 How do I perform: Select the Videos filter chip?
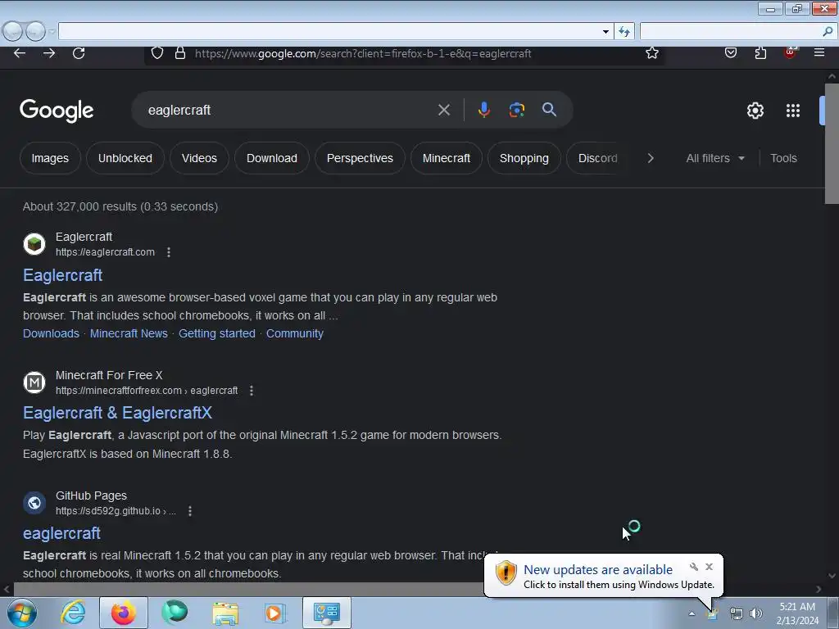click(x=199, y=158)
